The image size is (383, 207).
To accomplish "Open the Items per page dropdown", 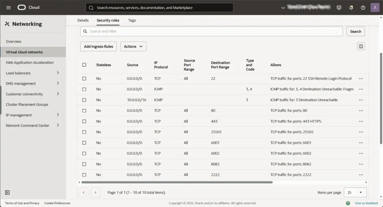I will click(x=355, y=192).
